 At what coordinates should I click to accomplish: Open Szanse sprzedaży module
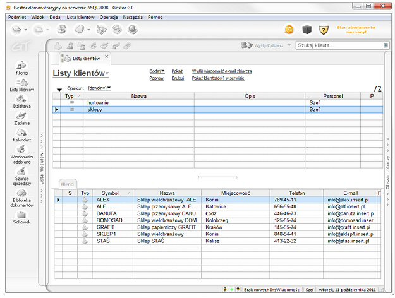coord(21,174)
